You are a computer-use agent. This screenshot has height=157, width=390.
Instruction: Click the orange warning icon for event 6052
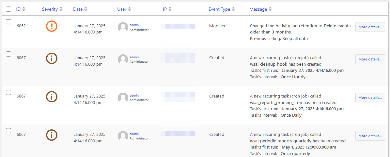(52, 26)
